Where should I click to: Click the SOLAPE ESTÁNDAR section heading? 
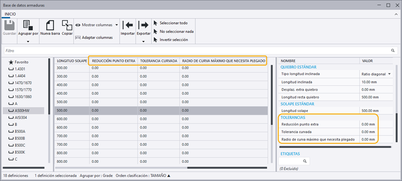pos(297,104)
